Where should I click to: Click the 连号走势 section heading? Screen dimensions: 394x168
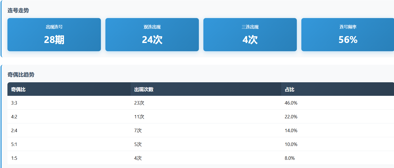pos(18,11)
